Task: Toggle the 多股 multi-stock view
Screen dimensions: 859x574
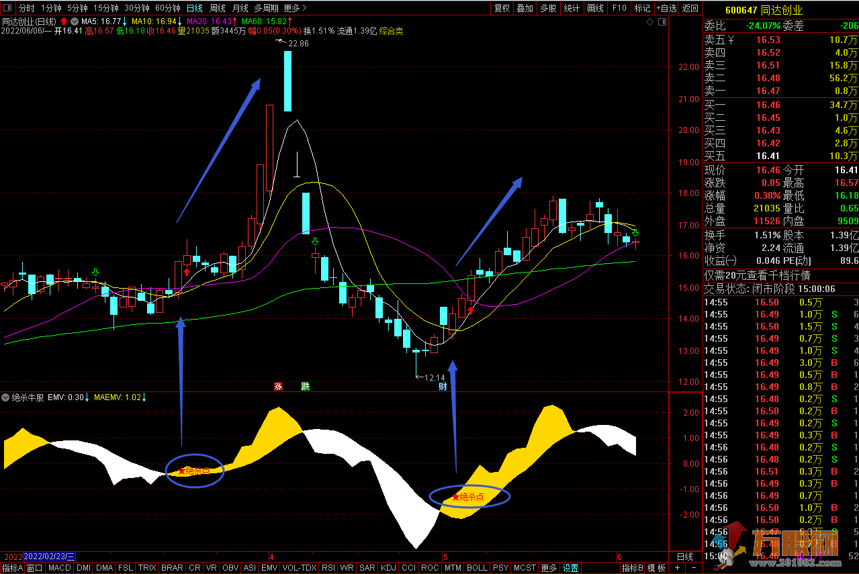Action: coord(548,8)
